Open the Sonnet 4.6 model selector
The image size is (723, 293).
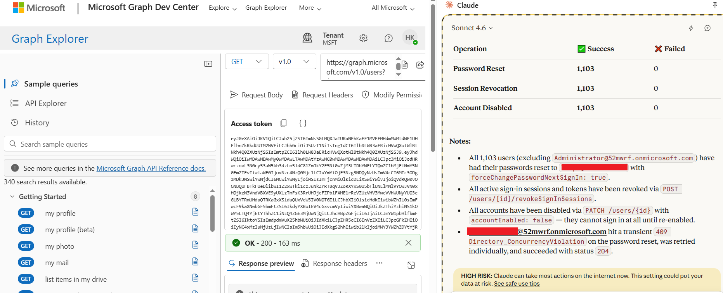coord(472,28)
